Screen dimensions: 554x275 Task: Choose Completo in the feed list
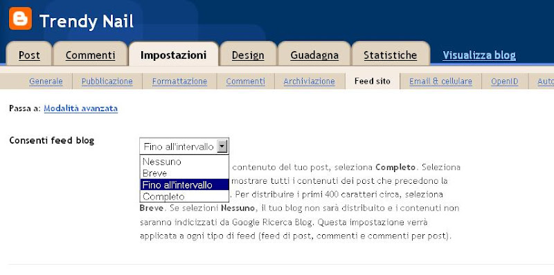pyautogui.click(x=184, y=196)
